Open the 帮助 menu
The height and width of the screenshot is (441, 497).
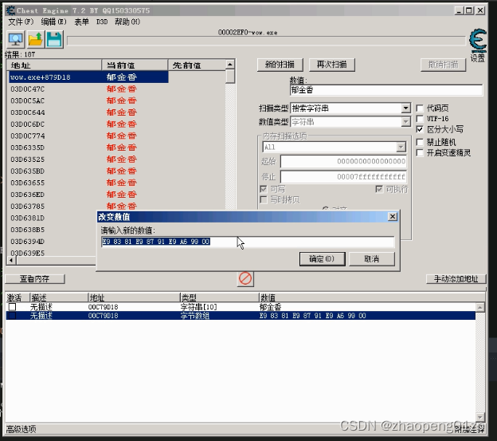[127, 22]
